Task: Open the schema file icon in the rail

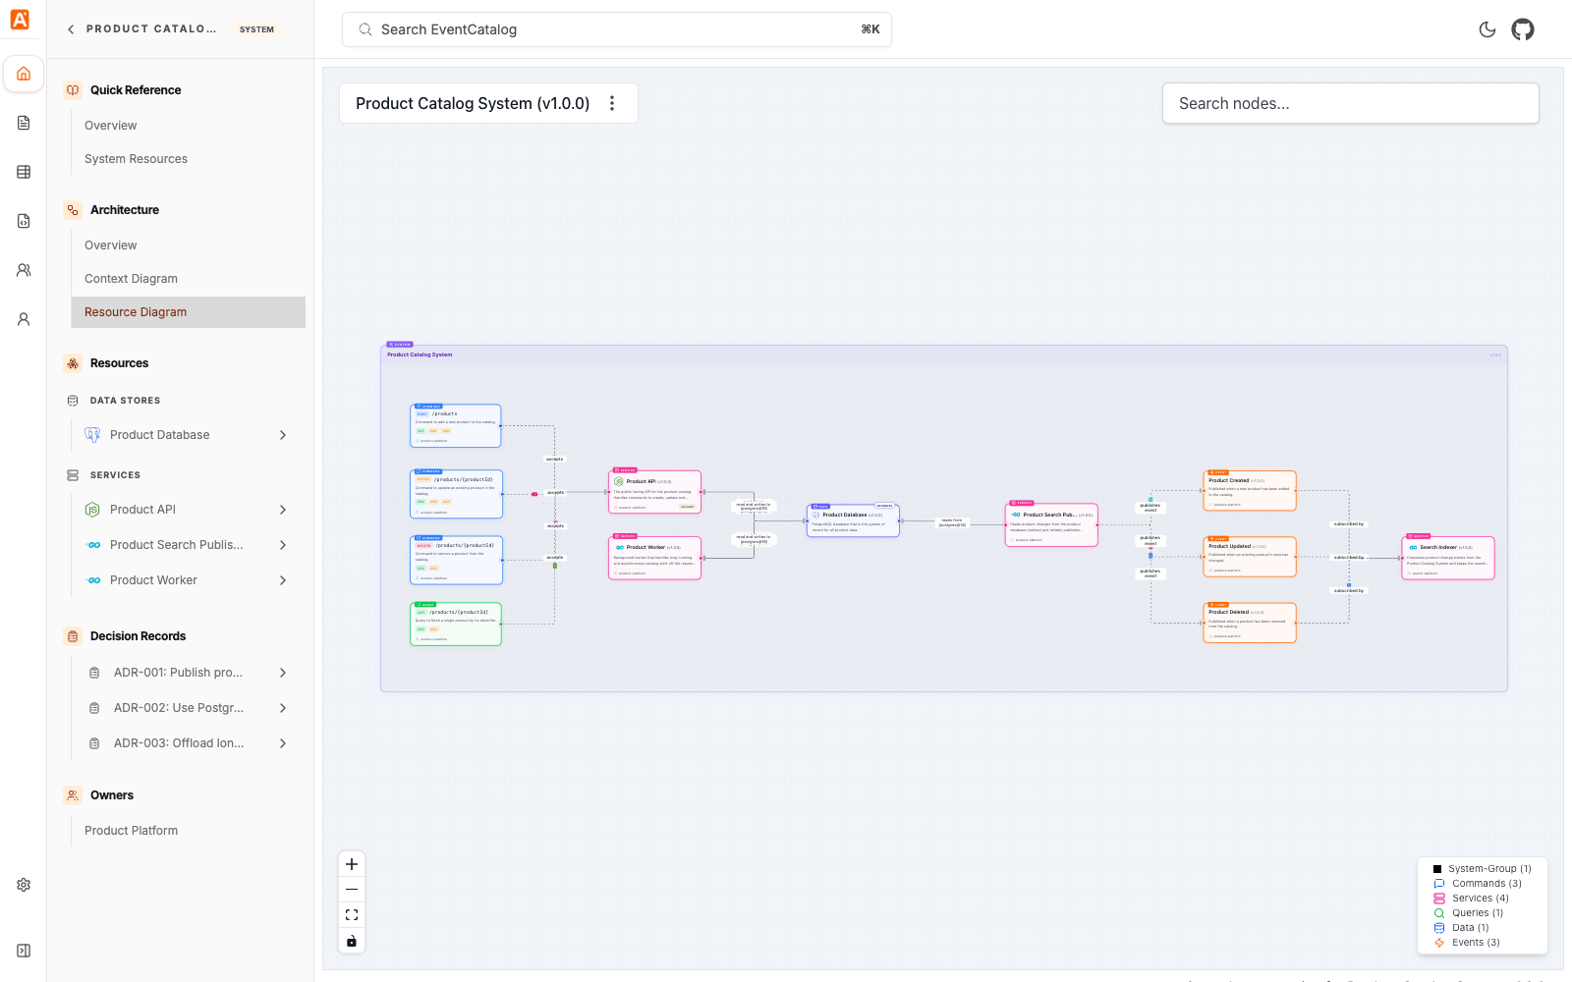Action: 24,221
